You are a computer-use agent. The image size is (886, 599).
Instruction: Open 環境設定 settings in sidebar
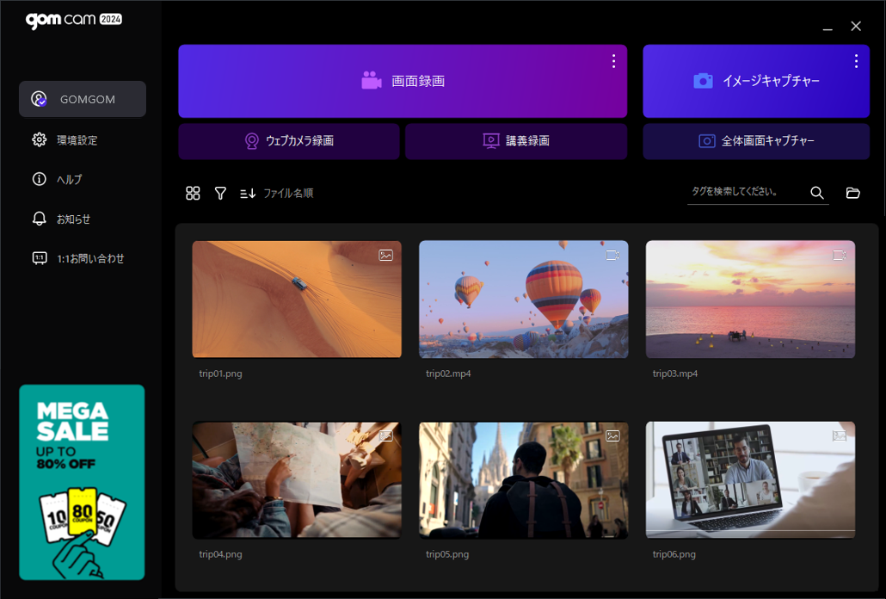point(77,140)
